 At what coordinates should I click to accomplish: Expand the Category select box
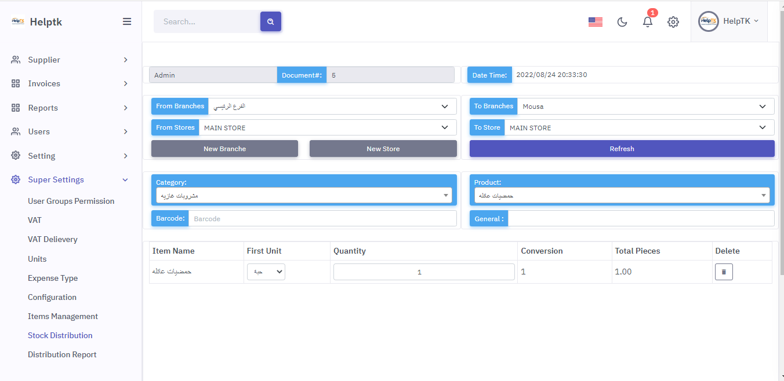coord(303,196)
